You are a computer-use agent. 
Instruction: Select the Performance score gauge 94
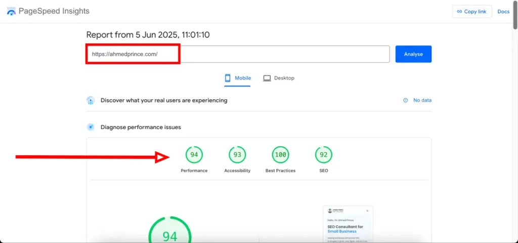pos(194,155)
